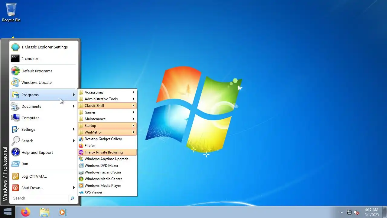Viewport: 387px width, 218px height.
Task: Expand the Shut Down options arrow
Action: tap(73, 188)
